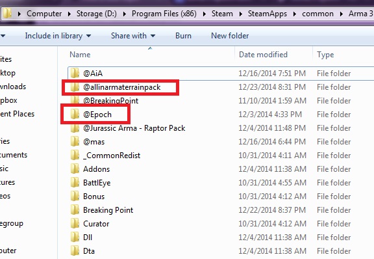Expand the arrow before Computer in the address bar
The image size is (374, 259).
tap(19, 14)
